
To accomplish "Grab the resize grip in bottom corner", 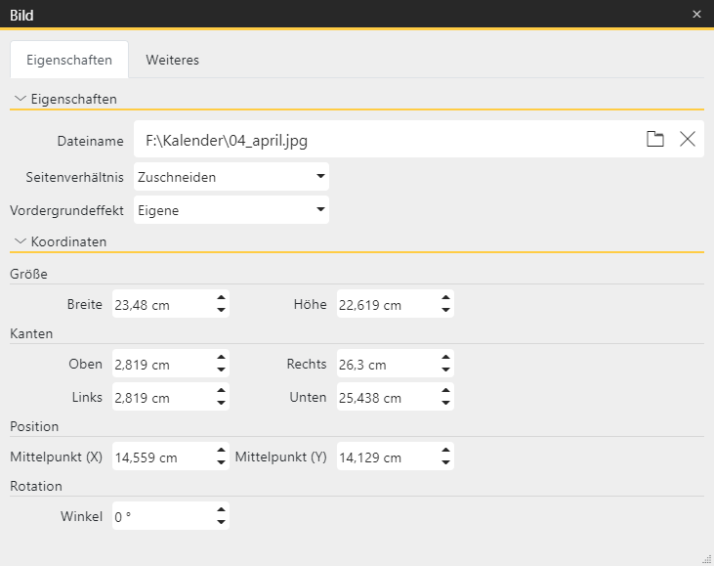I will [706, 558].
